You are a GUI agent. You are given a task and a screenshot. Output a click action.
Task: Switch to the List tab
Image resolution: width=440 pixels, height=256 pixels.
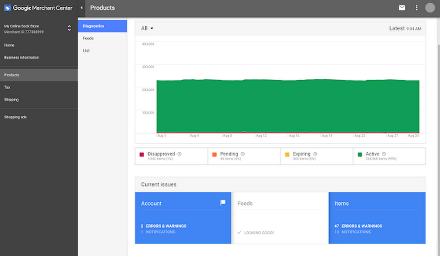pyautogui.click(x=86, y=50)
